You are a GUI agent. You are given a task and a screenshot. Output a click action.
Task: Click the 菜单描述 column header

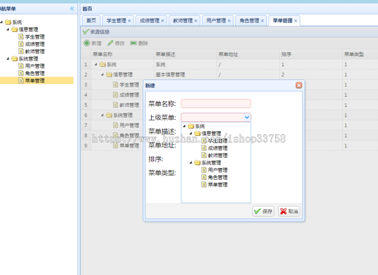click(x=185, y=54)
